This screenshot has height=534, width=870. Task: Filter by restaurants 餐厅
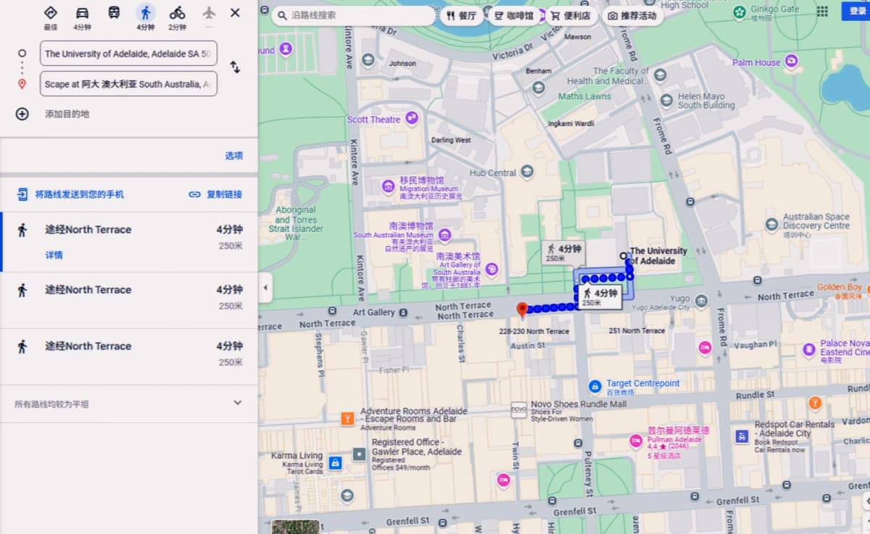(462, 15)
